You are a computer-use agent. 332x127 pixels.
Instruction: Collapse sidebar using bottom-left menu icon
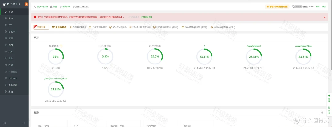[x=5, y=123]
